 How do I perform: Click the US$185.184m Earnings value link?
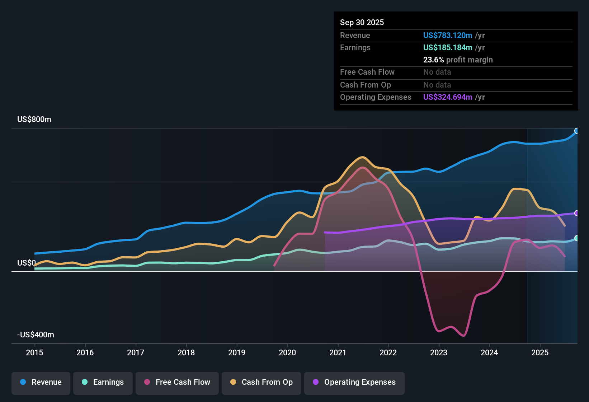(x=448, y=47)
